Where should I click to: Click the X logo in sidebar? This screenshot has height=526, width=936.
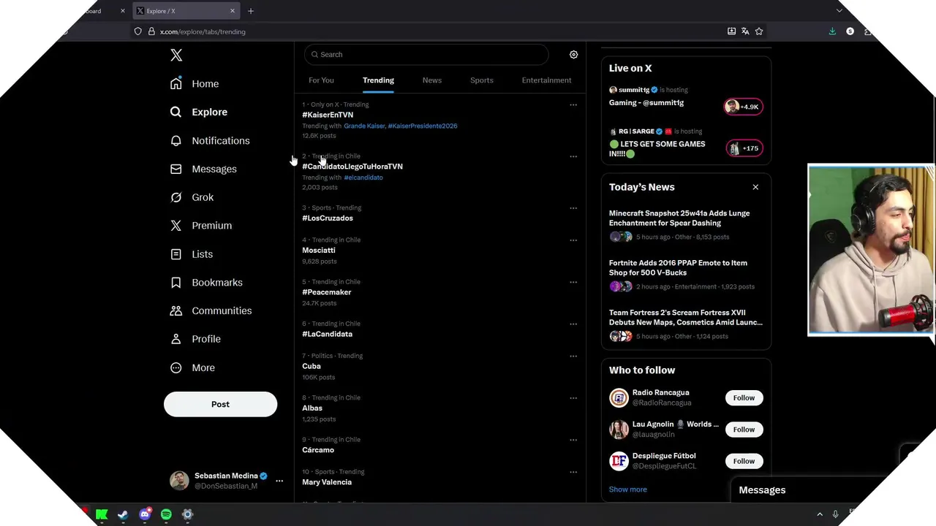pyautogui.click(x=176, y=56)
